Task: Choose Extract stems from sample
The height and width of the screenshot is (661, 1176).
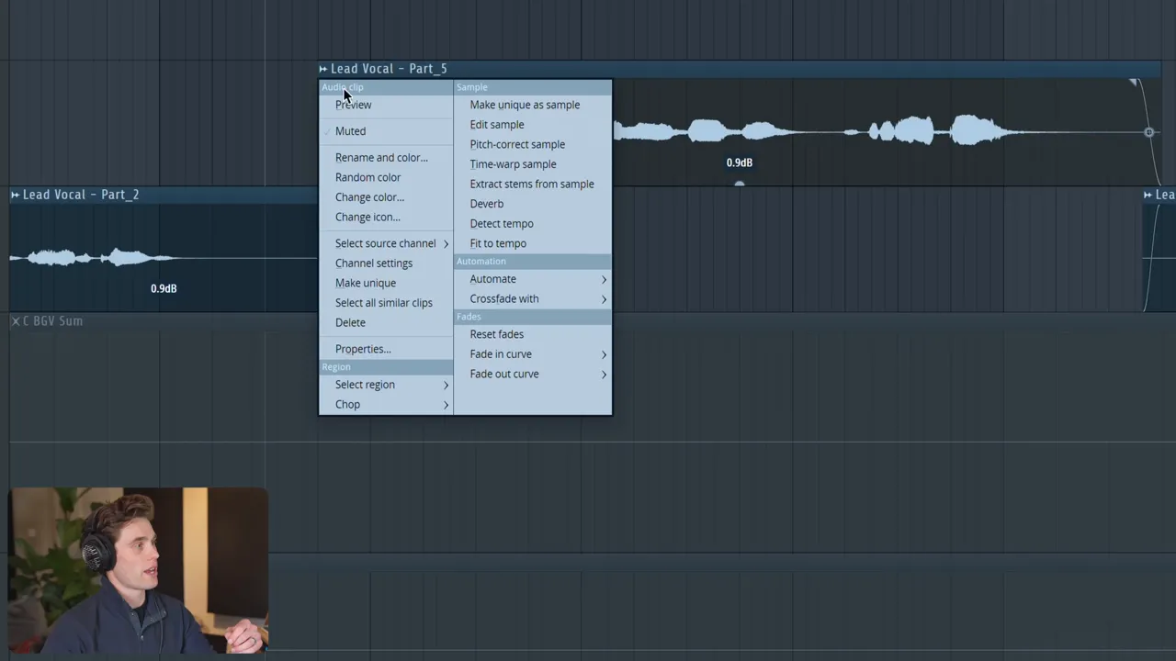Action: pyautogui.click(x=532, y=184)
